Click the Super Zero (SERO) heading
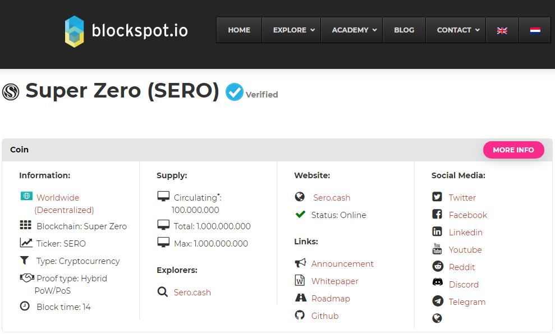 pyautogui.click(x=122, y=91)
